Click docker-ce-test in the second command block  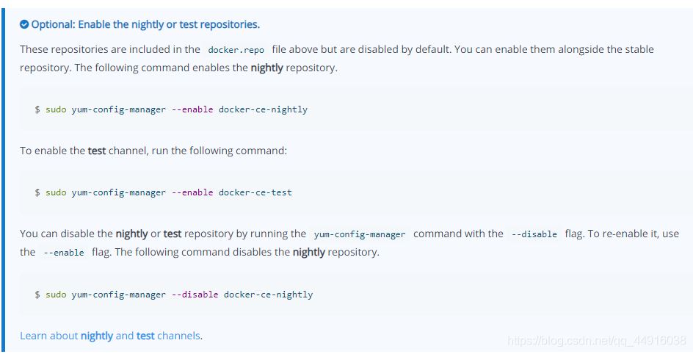(x=255, y=192)
